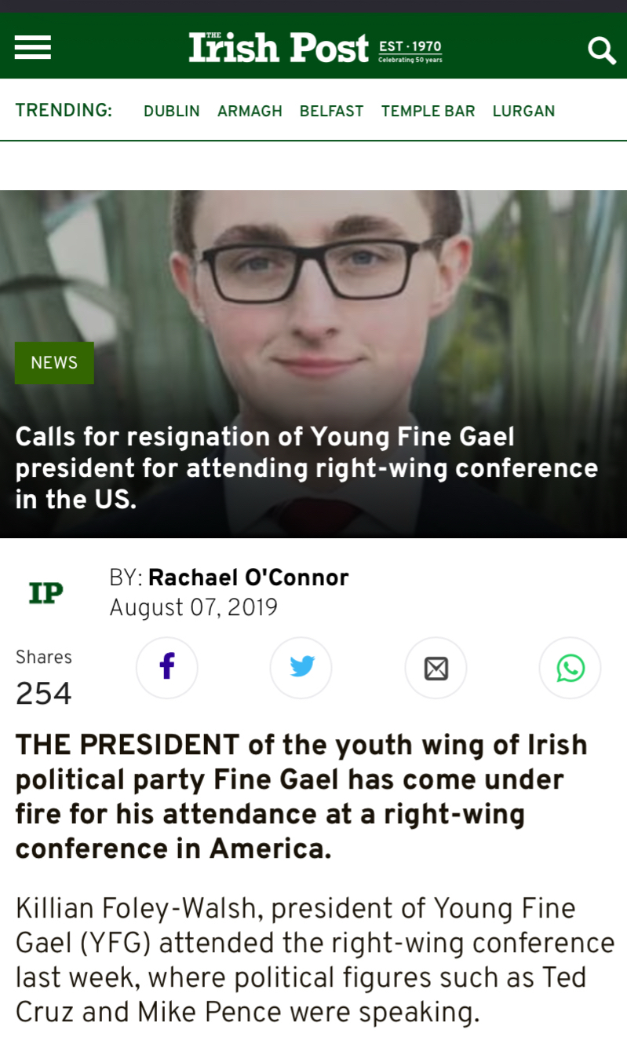
Task: Open the hamburger navigation menu
Action: point(33,48)
